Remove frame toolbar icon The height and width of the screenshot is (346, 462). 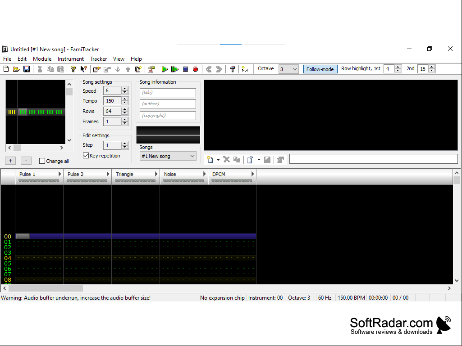pyautogui.click(x=107, y=69)
